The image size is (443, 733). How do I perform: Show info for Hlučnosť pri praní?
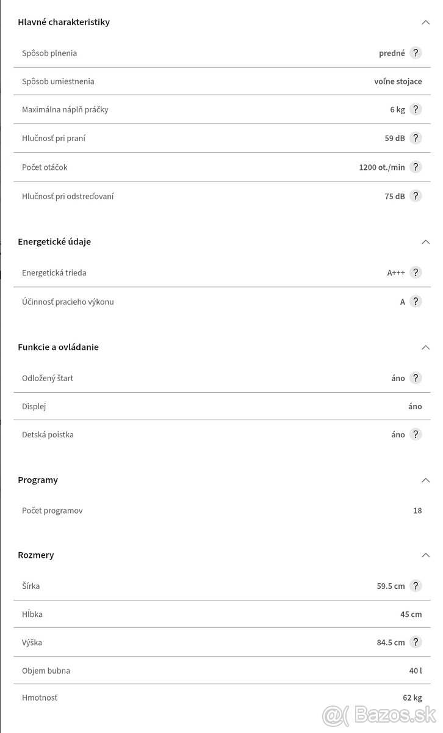pos(416,138)
